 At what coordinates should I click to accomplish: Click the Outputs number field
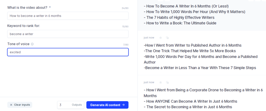tap(65, 105)
